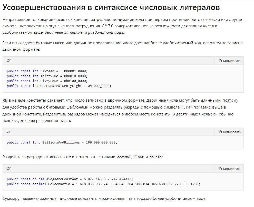Click the copy icon in the binary literals code block

[220, 60]
